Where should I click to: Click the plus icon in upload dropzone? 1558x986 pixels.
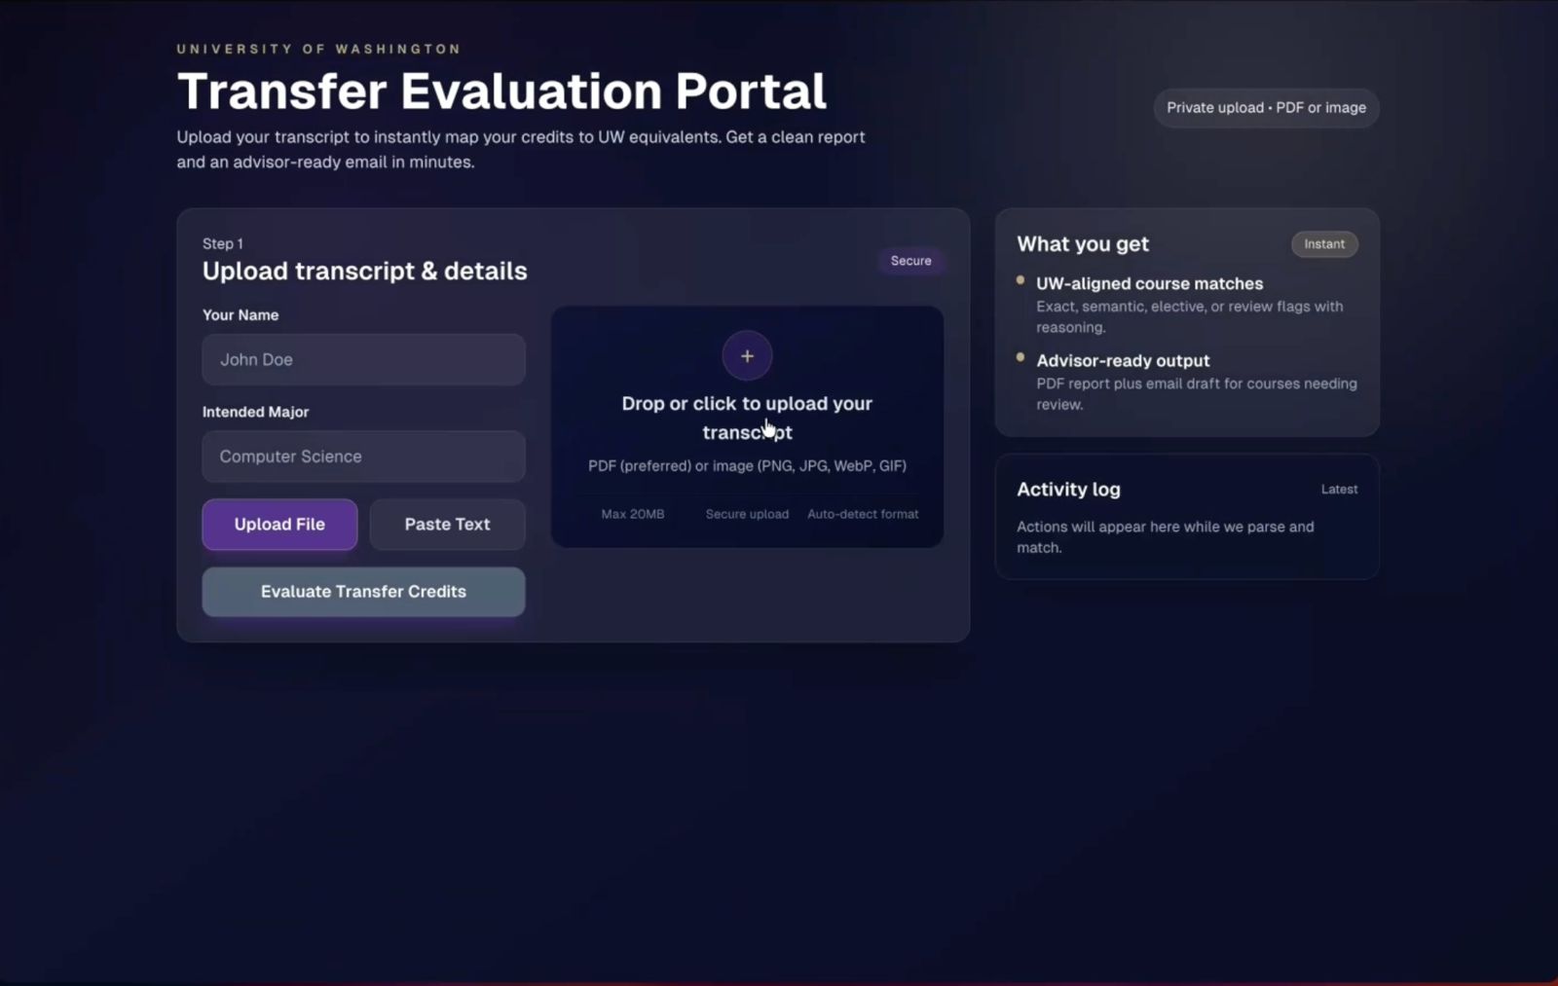click(747, 356)
